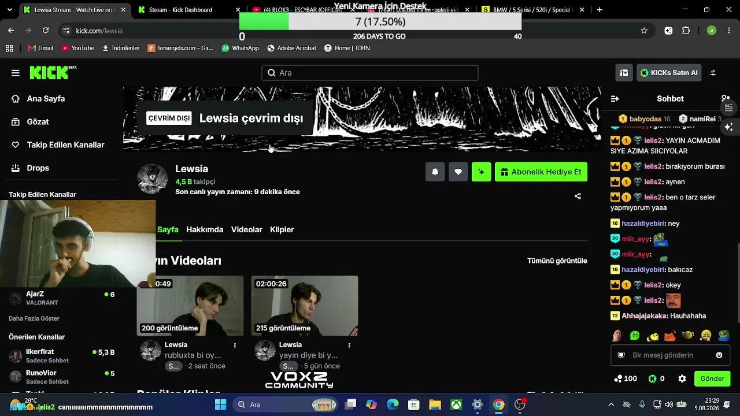Focus the Kick Ara search field
The width and height of the screenshot is (740, 416).
370,73
